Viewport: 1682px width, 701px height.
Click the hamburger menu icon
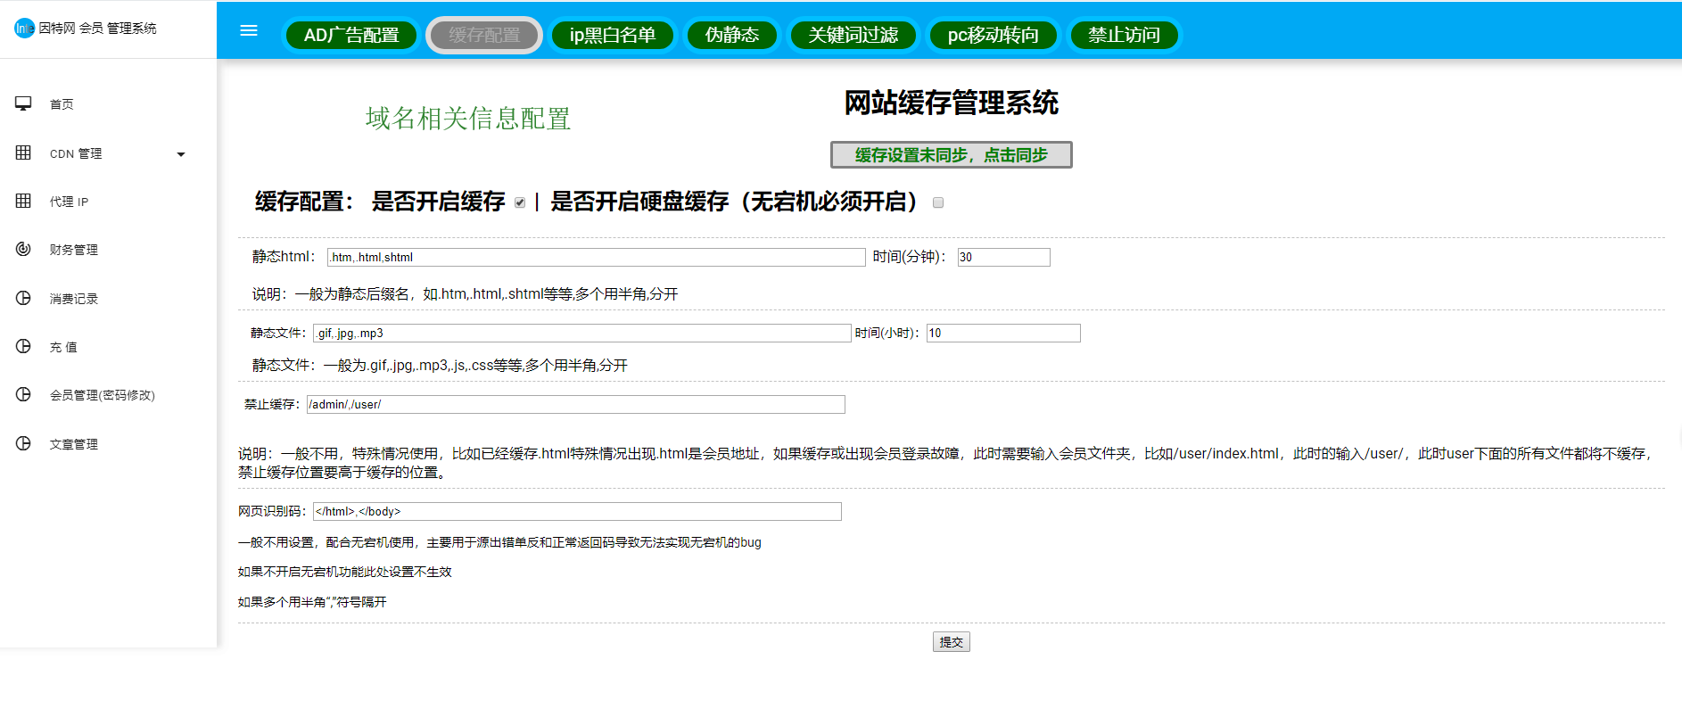tap(249, 30)
